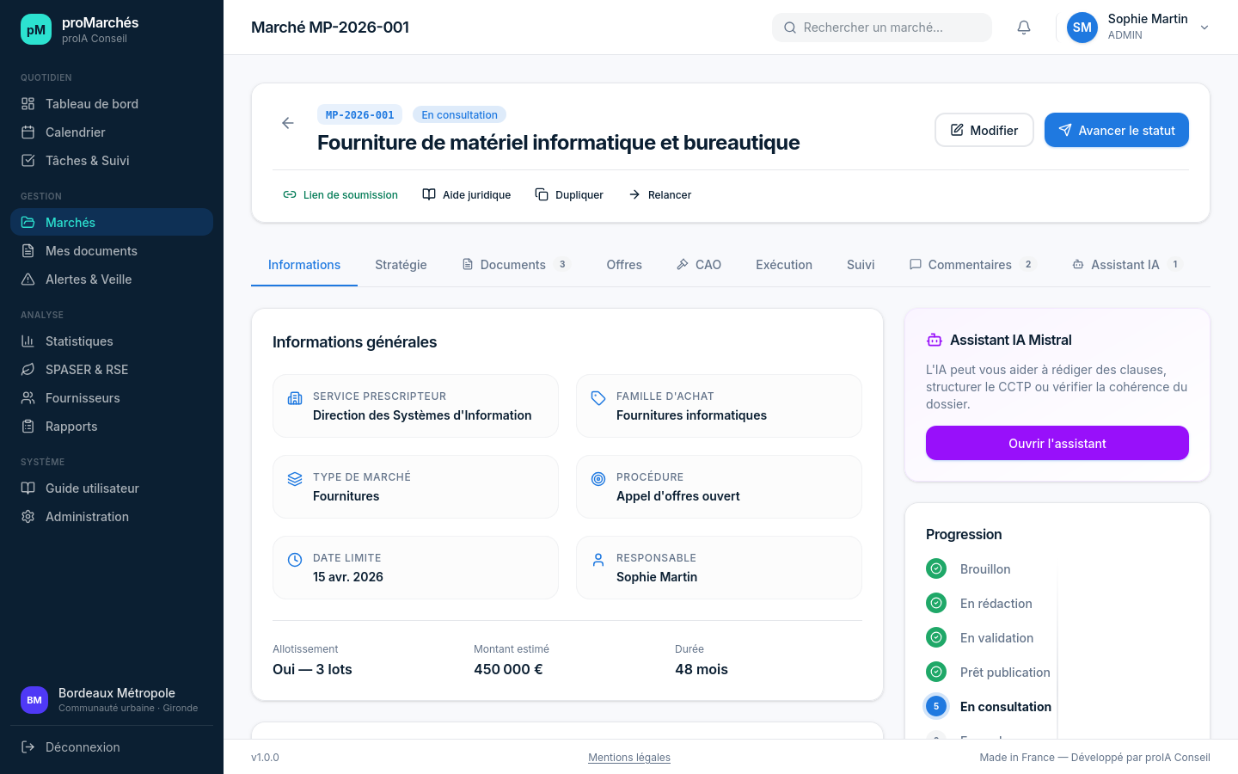Image resolution: width=1238 pixels, height=774 pixels.
Task: Open Mentions légales in the footer
Action: [628, 758]
